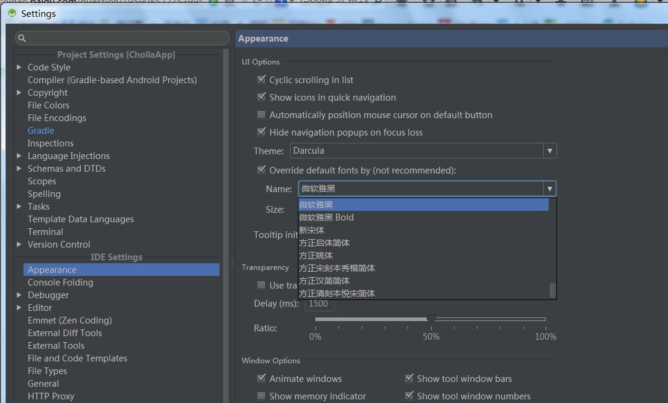Viewport: 668px width, 403px height.
Task: Expand the Language Injections node
Action: [19, 155]
